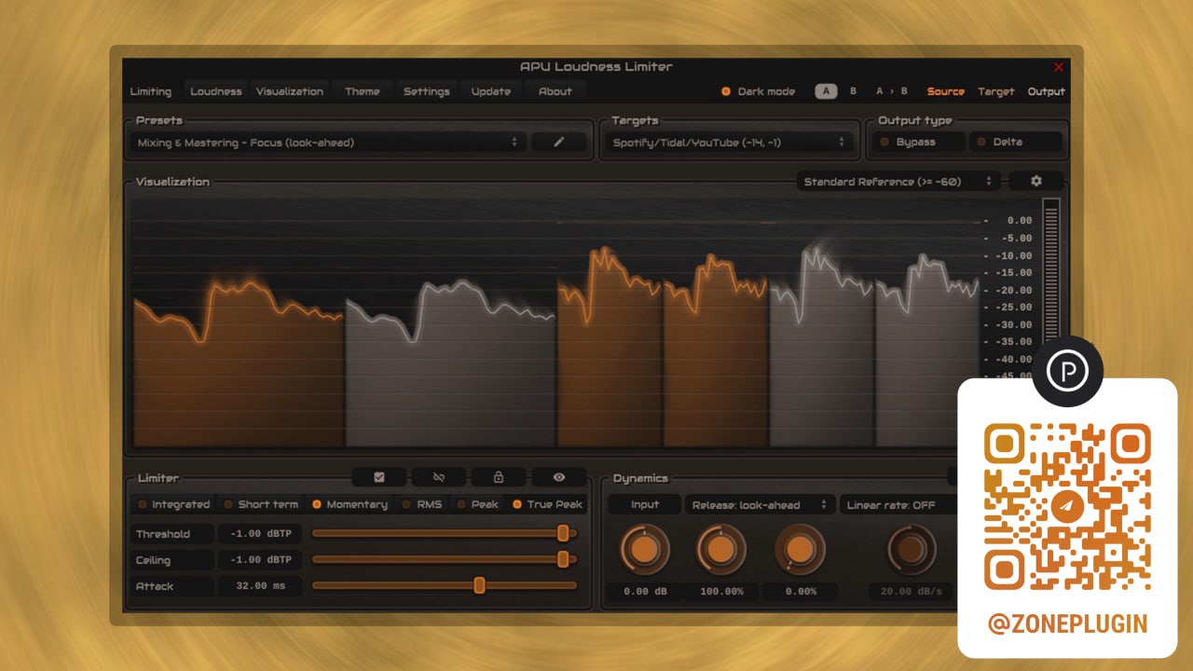Click the eye icon in Limiter panel

click(559, 477)
